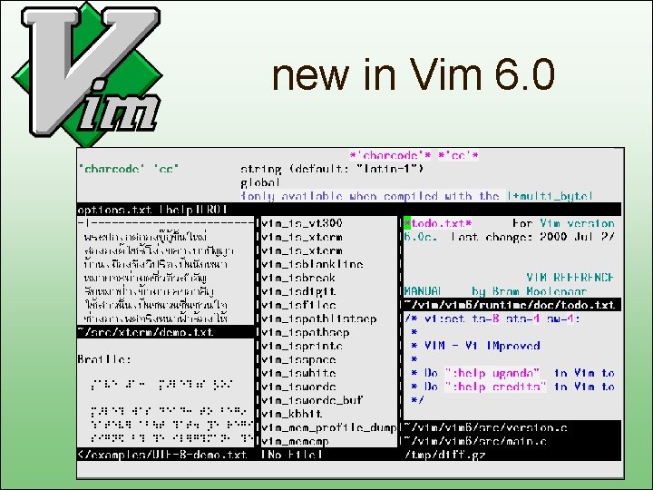Click the vim_is_vt300 entry

pos(302,223)
